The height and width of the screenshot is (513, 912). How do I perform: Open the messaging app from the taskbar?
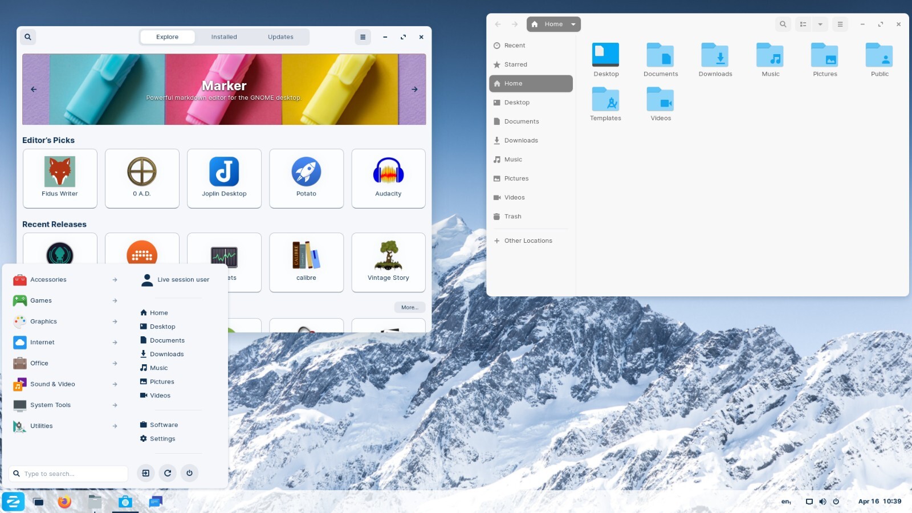[154, 502]
